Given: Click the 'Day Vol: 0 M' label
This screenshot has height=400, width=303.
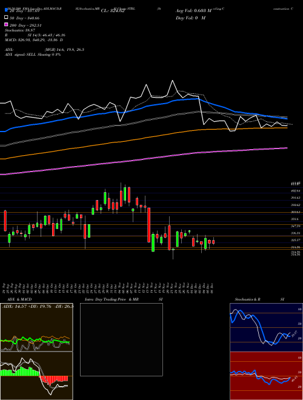Looking at the screenshot, I should [190, 18].
